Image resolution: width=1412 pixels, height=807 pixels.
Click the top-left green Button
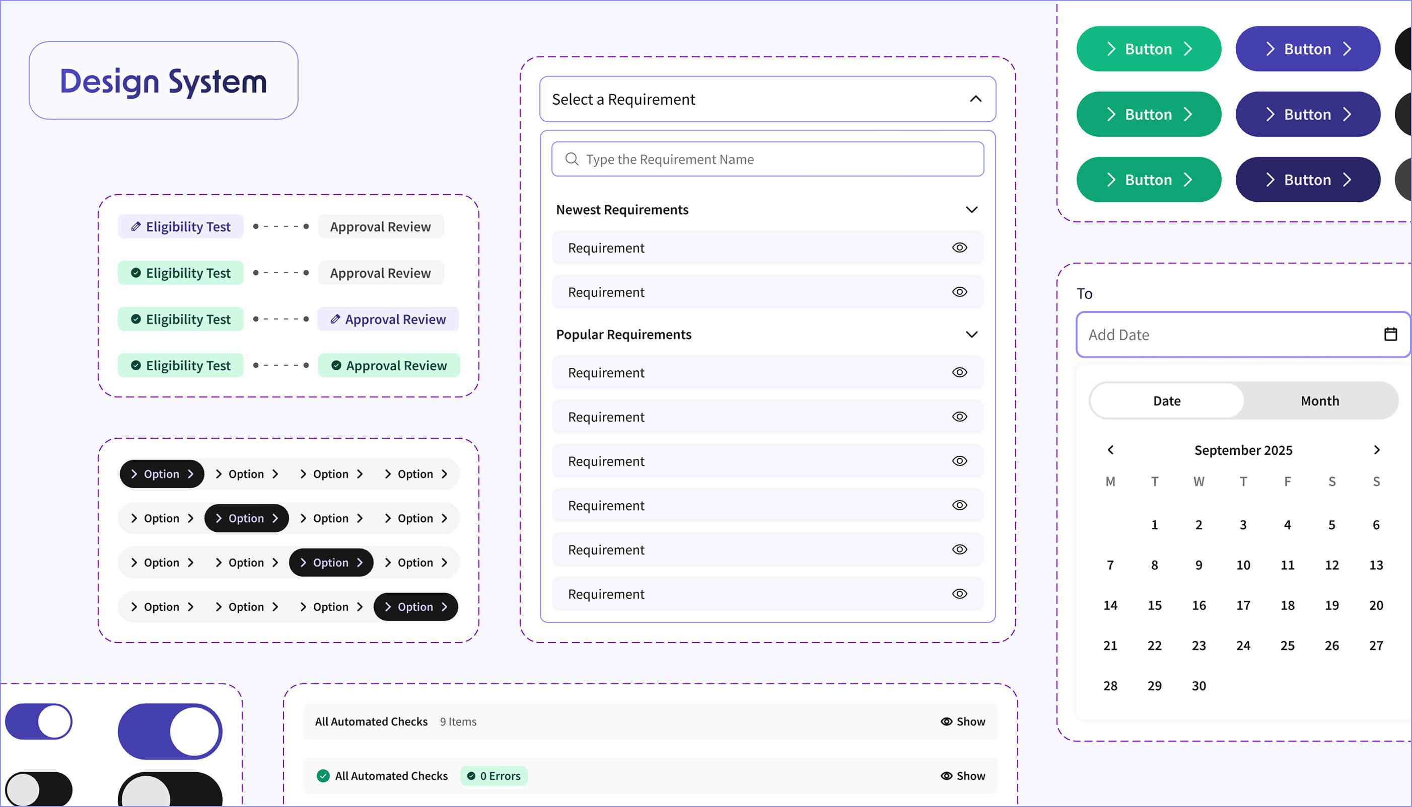click(1149, 49)
